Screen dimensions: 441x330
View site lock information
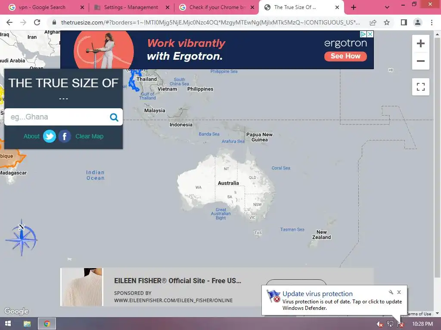[54, 22]
